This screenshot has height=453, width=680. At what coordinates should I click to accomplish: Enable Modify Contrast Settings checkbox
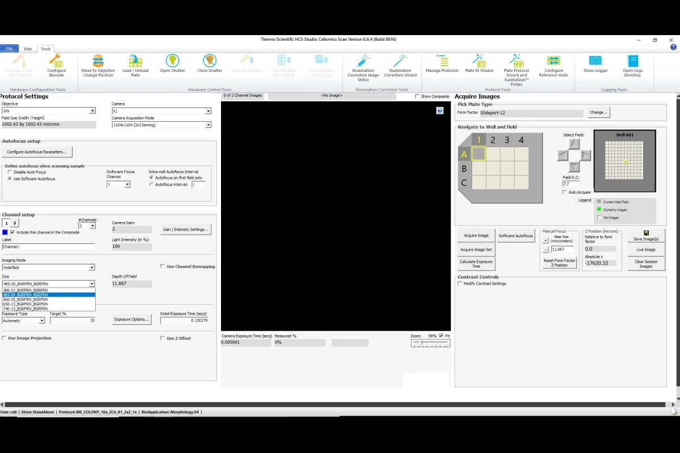click(460, 284)
